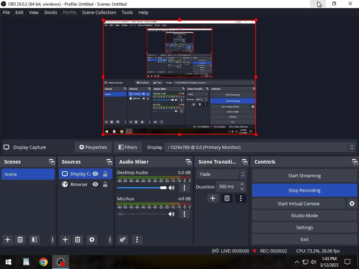359x269 pixels.
Task: Undock the Audio Mixer panel
Action: (188, 162)
